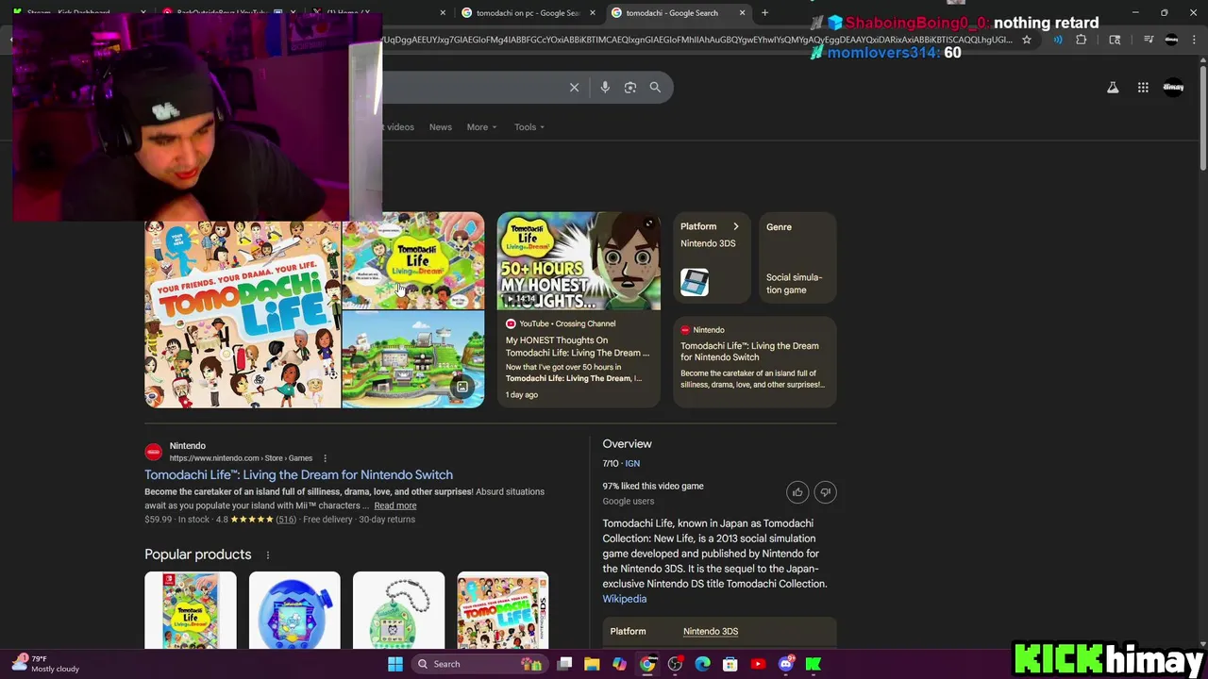This screenshot has height=679, width=1208.
Task: Open Task View on the taskbar
Action: point(564,664)
